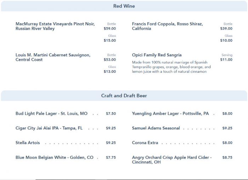Click the $13.00 Cabernet glass price
The image size is (248, 180).
click(x=110, y=71)
